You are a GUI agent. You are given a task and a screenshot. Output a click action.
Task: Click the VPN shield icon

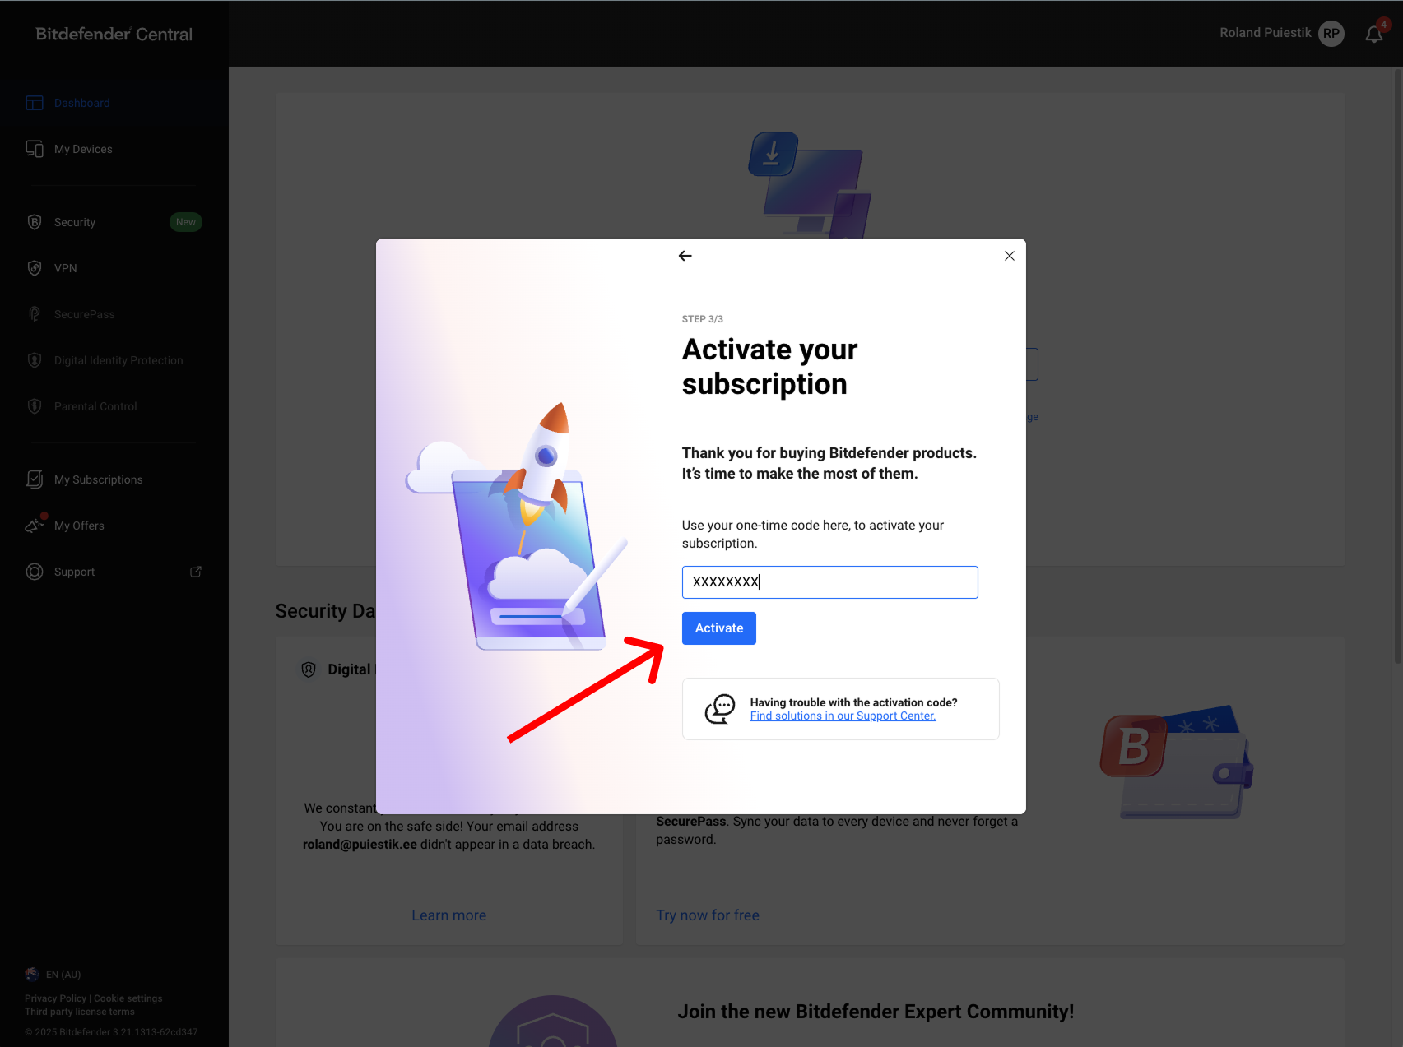pyautogui.click(x=35, y=268)
